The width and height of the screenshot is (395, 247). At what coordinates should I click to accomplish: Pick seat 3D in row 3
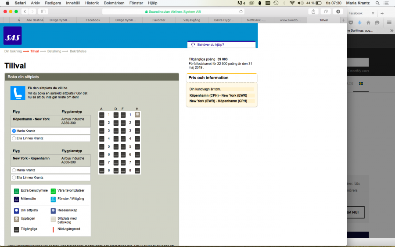[x=116, y=131]
